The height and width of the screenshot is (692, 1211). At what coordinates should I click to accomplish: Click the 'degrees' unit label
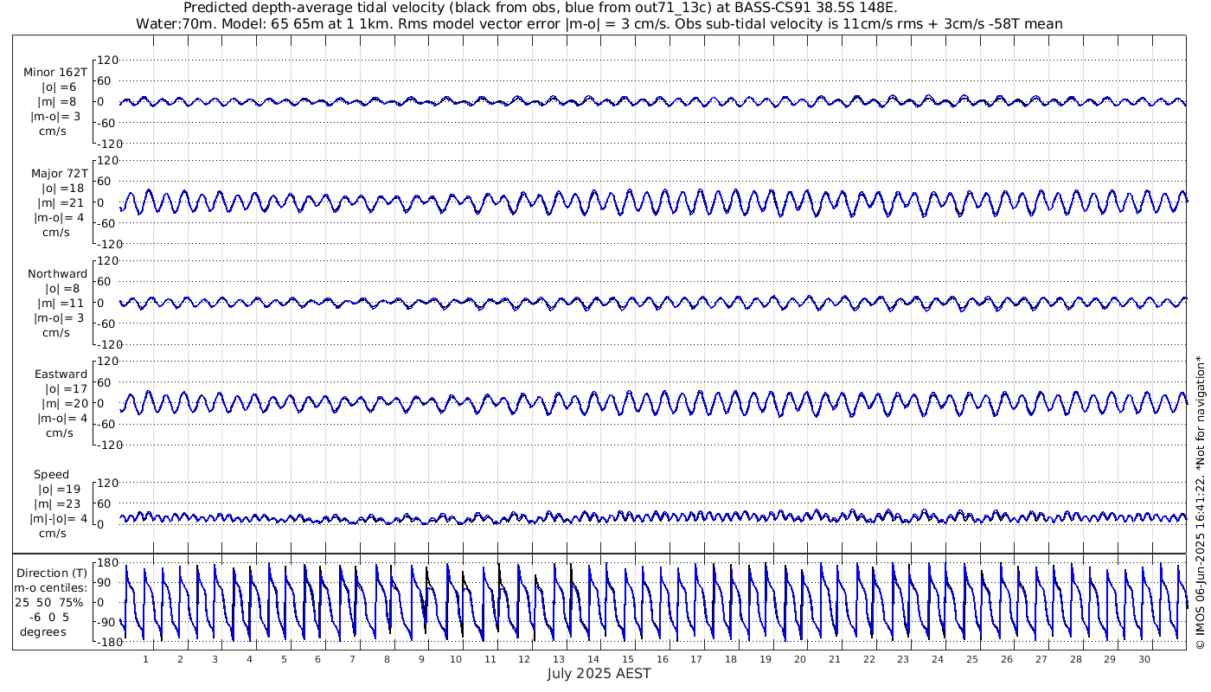click(x=43, y=632)
